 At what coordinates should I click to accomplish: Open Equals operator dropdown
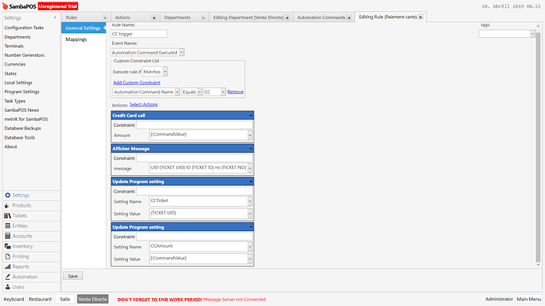point(200,92)
